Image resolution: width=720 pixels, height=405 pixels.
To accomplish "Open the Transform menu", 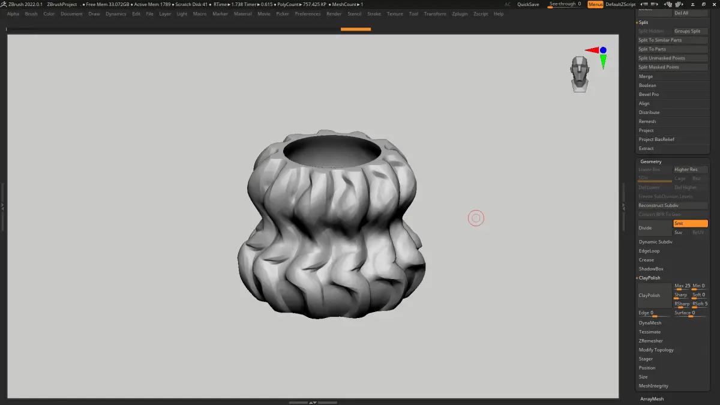I will point(435,14).
